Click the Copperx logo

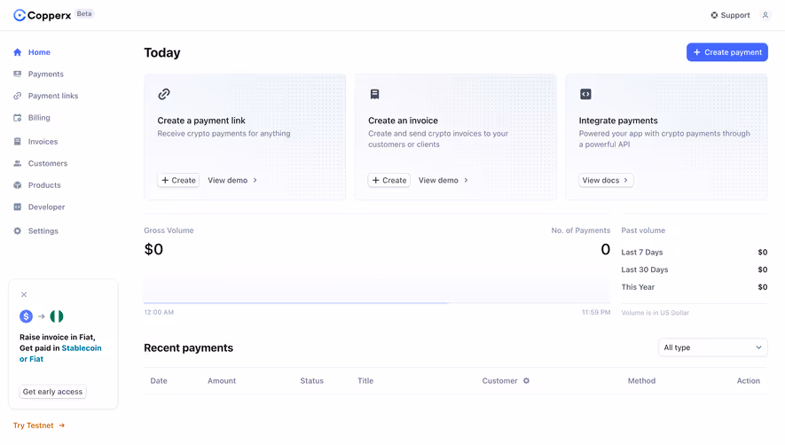[42, 15]
